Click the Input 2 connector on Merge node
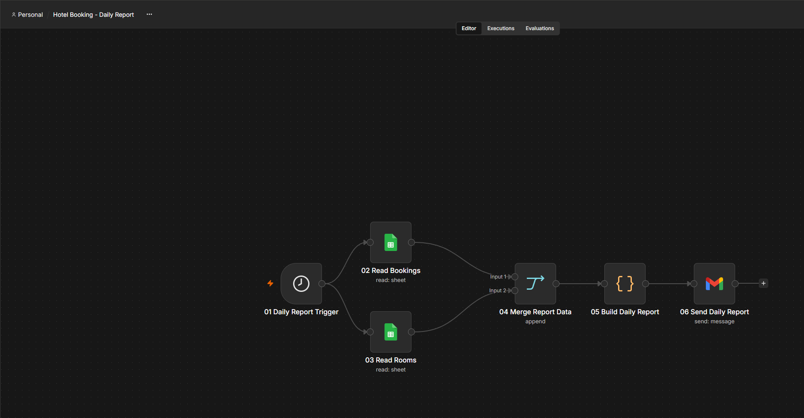804x418 pixels. [515, 291]
